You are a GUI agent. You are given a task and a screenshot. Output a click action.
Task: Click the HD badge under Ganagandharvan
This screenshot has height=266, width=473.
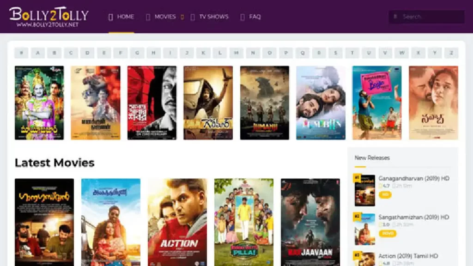385,195
